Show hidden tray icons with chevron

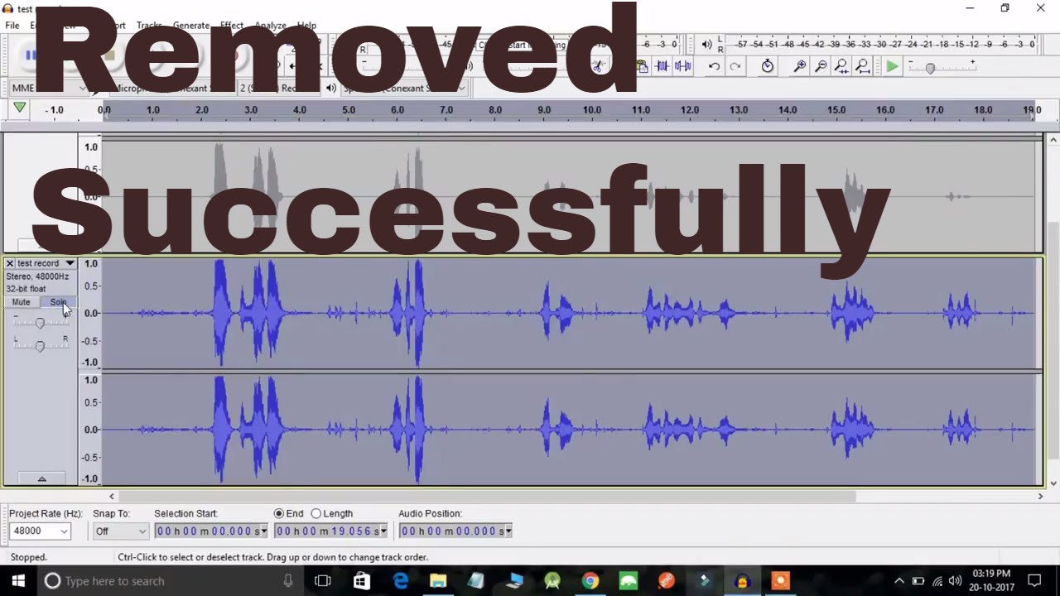899,580
